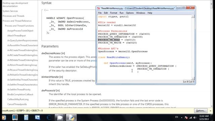
Task: Open the Python IDLE taskbar button
Action: [x=72, y=117]
